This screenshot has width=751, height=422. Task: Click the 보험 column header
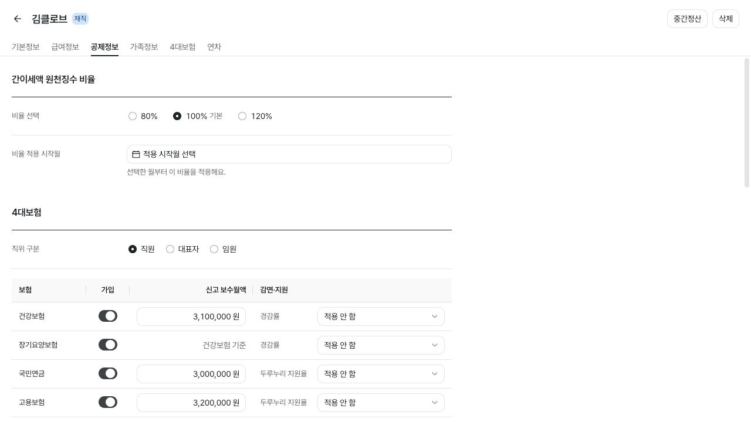[25, 290]
